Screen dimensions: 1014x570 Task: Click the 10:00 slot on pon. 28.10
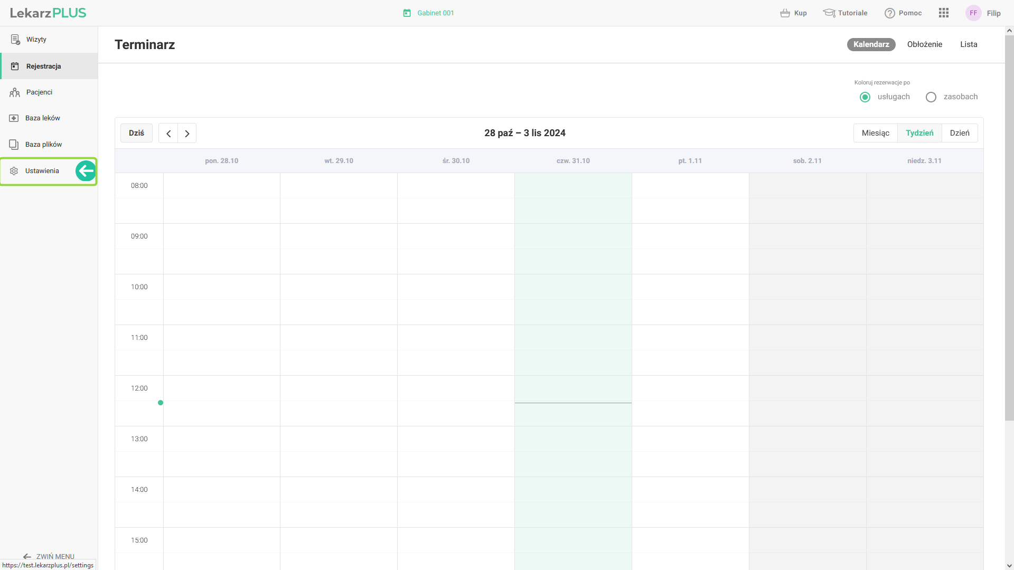coord(222,287)
